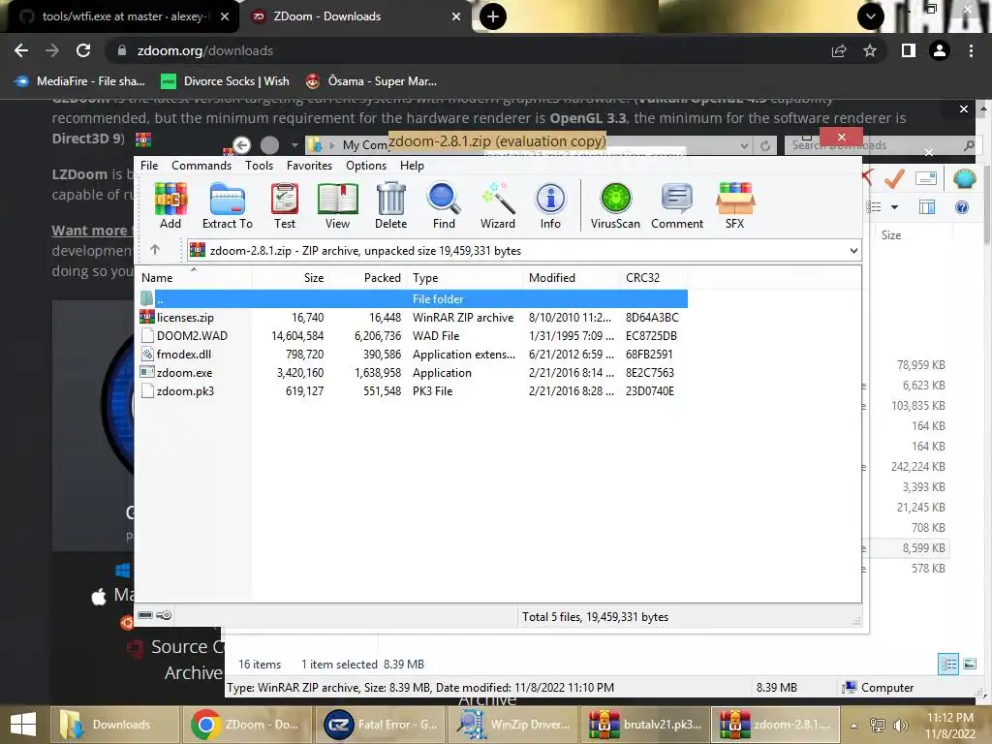Switch to the tools/wtfi.exe GitHub tab
The image size is (992, 744).
coord(120,16)
